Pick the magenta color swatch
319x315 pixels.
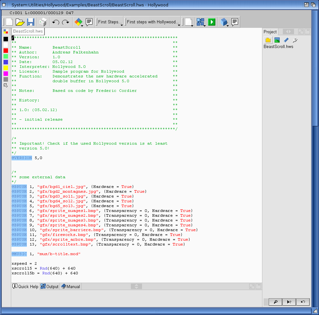[x=6, y=74]
